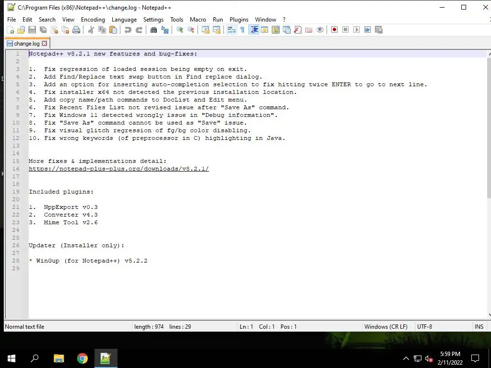Open the Replace dialog toolbar icon
The height and width of the screenshot is (368, 491).
165,30
